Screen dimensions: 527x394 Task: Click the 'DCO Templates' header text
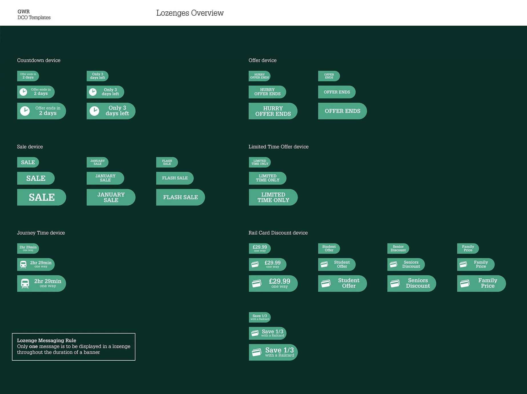(34, 18)
